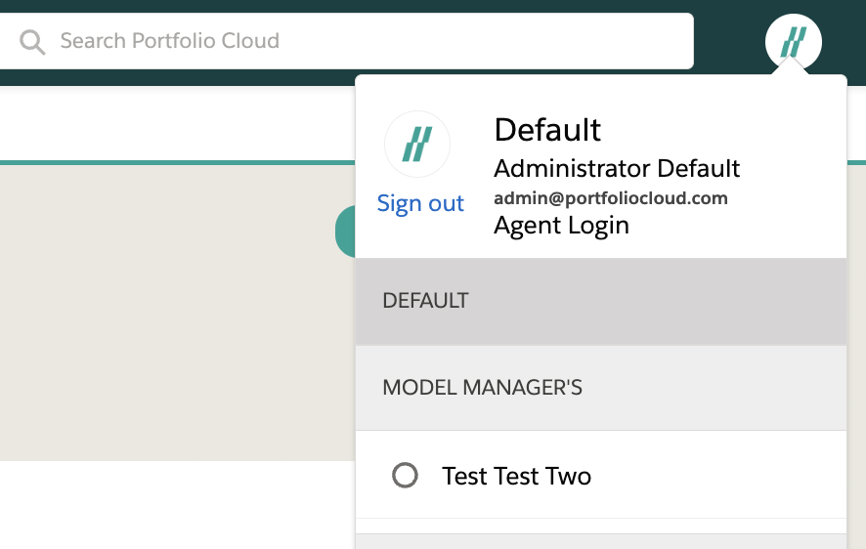The image size is (866, 549).
Task: Select the MODEL MANAGER'S section header
Action: tap(600, 388)
